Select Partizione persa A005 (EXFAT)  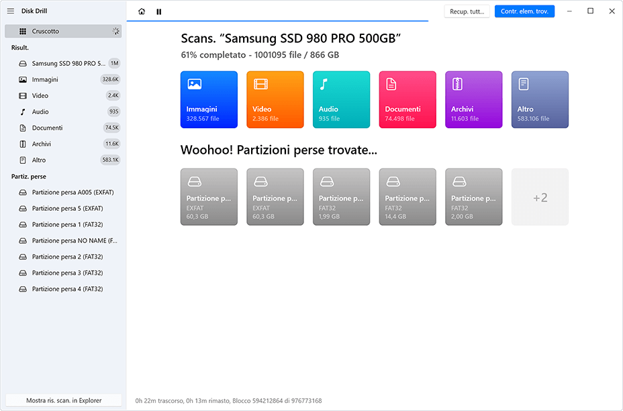[63, 192]
